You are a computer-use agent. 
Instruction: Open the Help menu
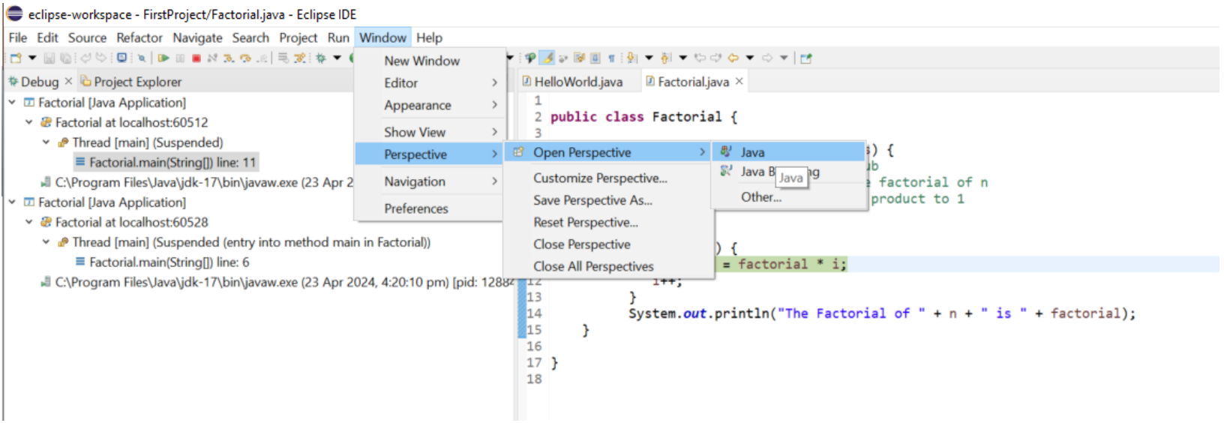point(429,37)
